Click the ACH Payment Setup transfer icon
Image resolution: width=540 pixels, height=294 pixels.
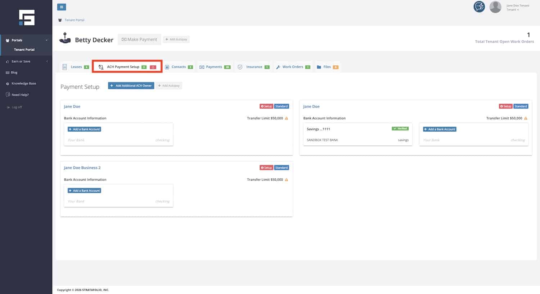pos(101,67)
